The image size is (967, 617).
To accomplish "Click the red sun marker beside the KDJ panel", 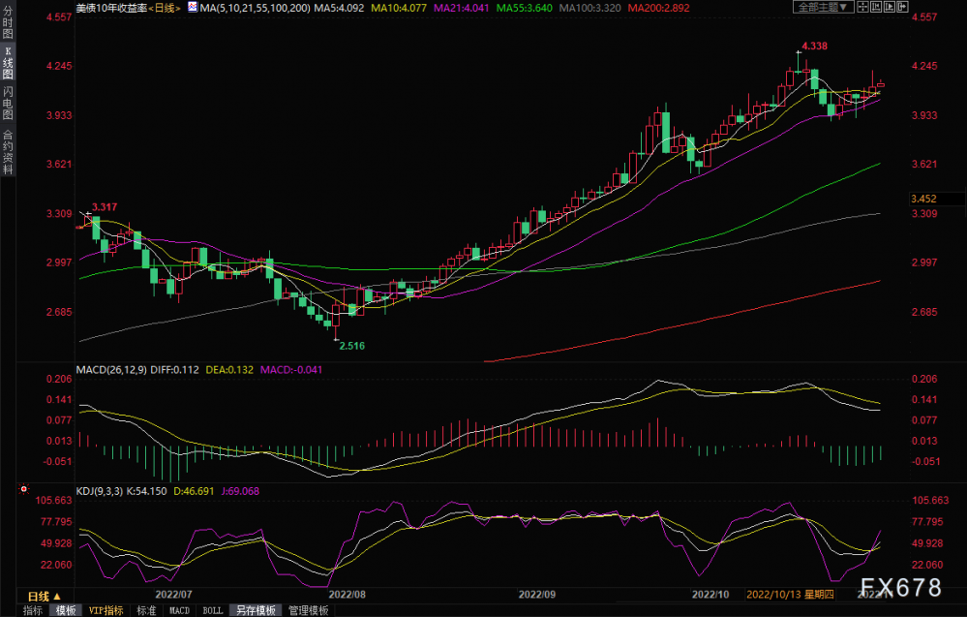I will click(24, 489).
